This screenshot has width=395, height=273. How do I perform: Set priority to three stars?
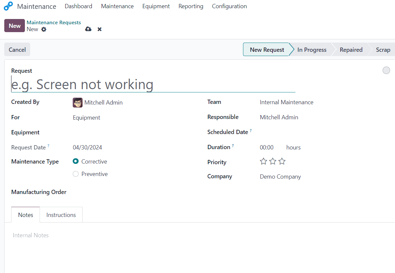[282, 161]
